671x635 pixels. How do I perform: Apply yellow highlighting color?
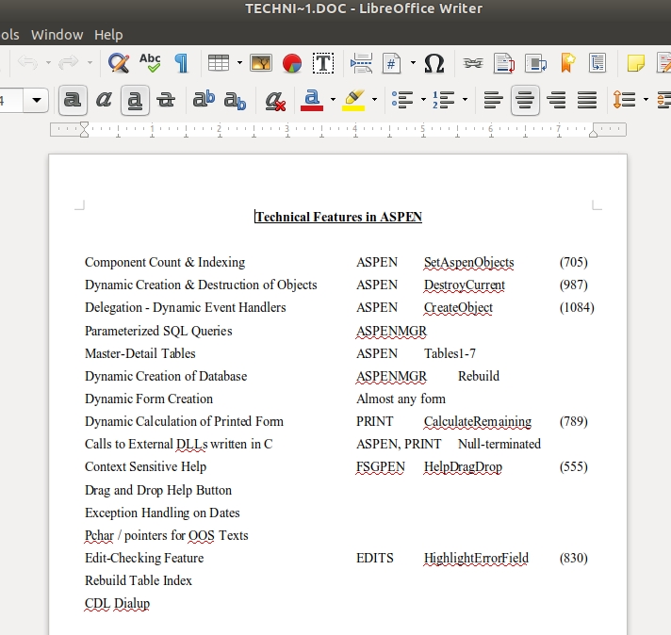[353, 100]
